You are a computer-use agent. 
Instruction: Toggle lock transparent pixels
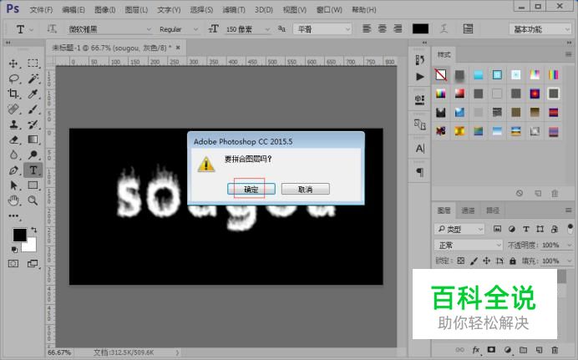click(x=460, y=261)
